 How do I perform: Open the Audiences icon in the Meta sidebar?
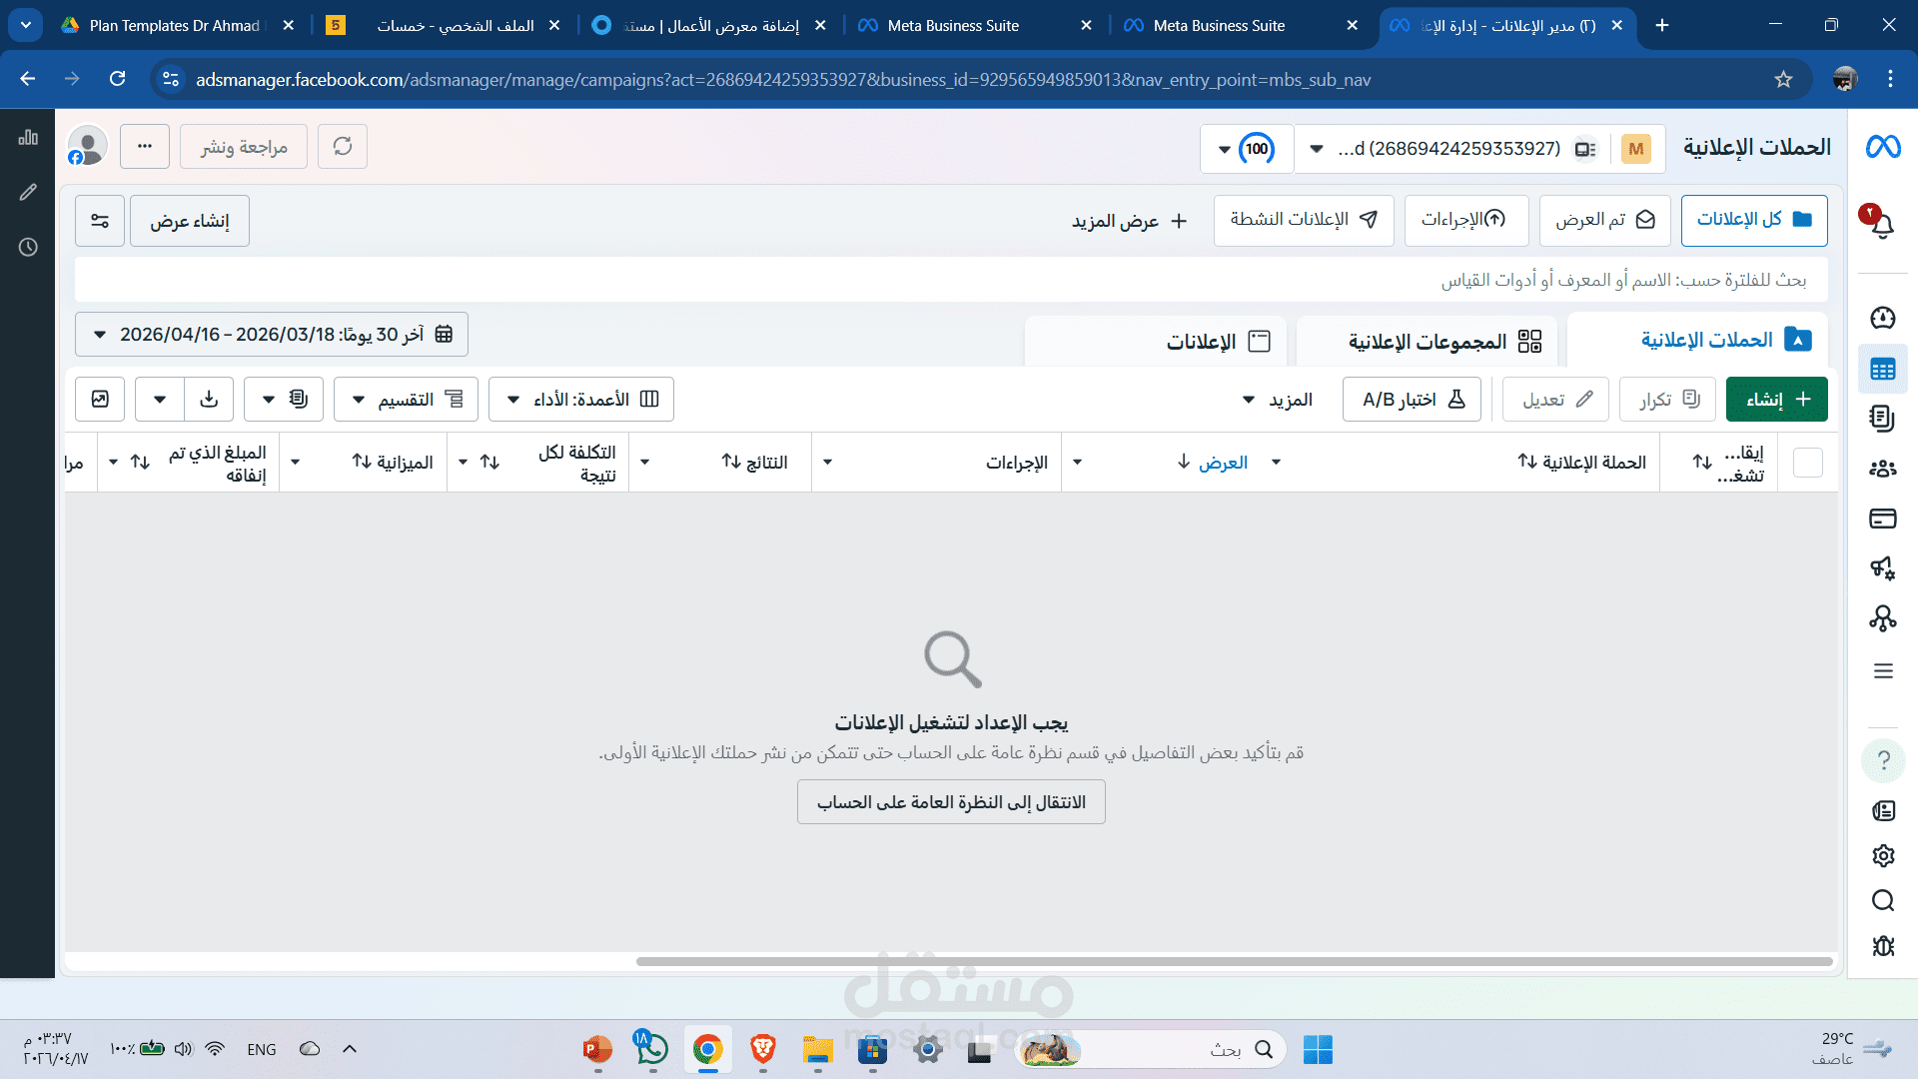tap(1882, 467)
